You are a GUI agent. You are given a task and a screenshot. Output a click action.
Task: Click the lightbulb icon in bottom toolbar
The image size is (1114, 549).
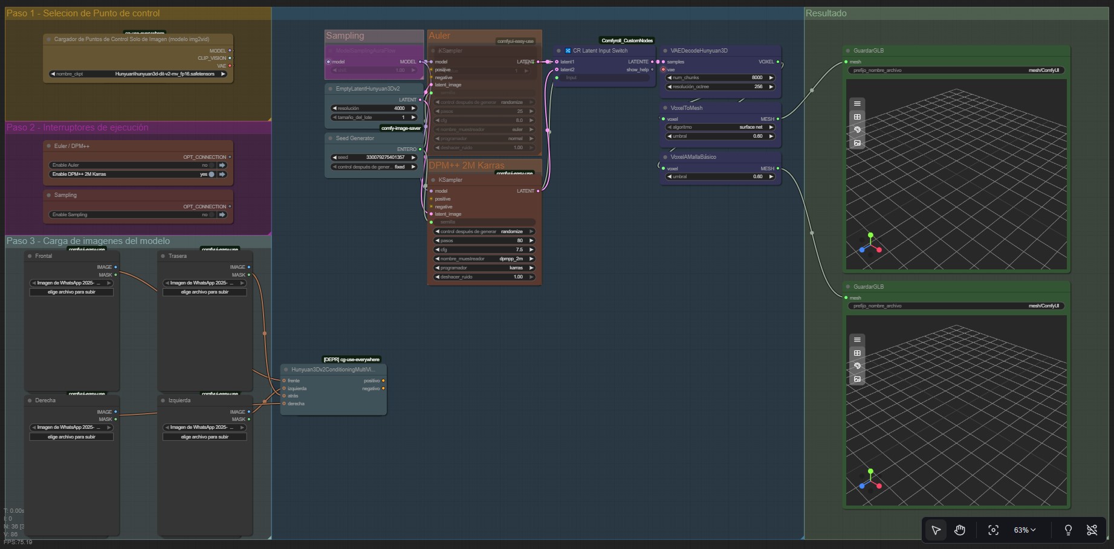click(1068, 530)
